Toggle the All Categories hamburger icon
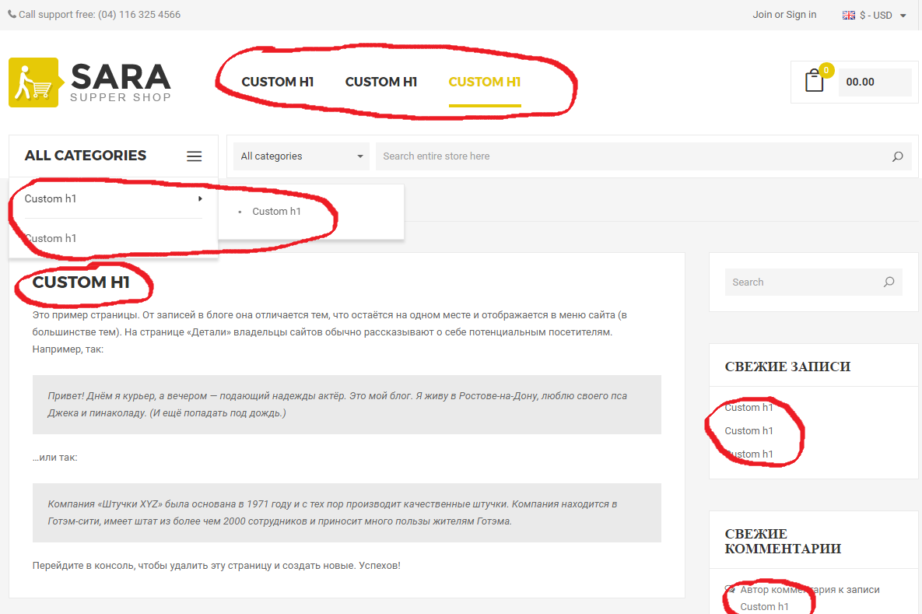This screenshot has width=922, height=614. pyautogui.click(x=195, y=156)
